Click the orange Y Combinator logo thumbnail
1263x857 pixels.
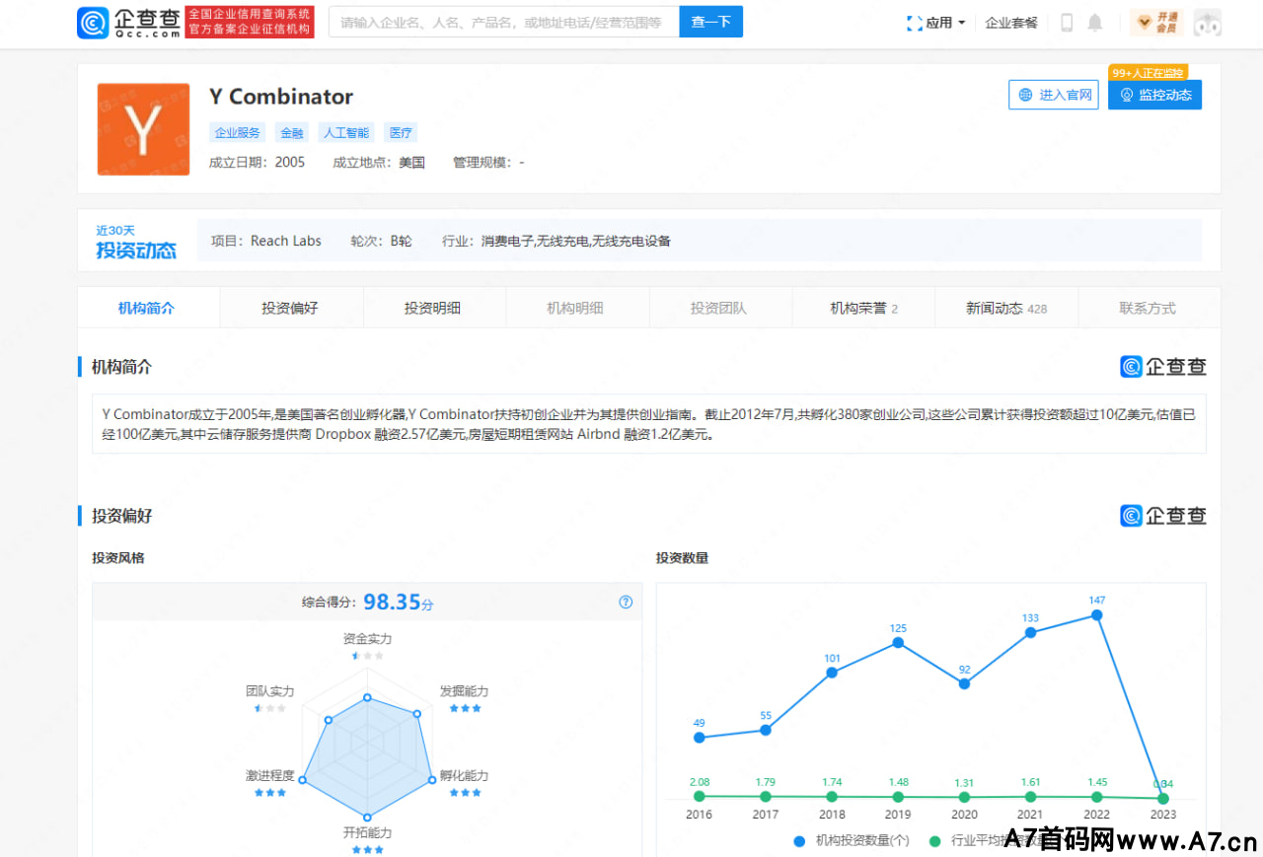click(143, 129)
